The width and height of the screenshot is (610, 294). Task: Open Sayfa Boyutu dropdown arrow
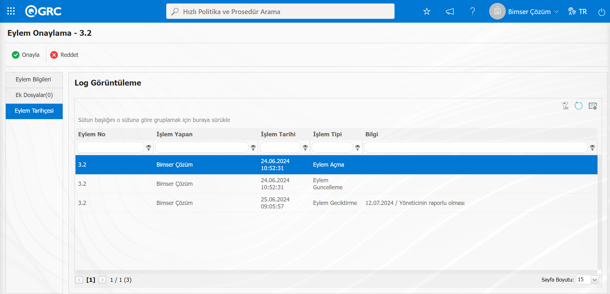[x=595, y=280]
